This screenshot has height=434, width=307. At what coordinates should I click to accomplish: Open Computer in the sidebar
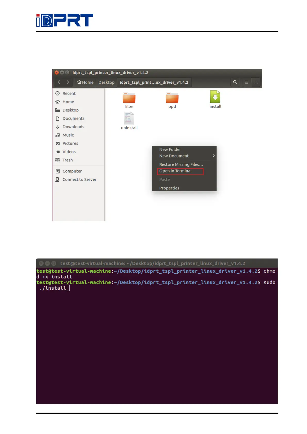[72, 171]
